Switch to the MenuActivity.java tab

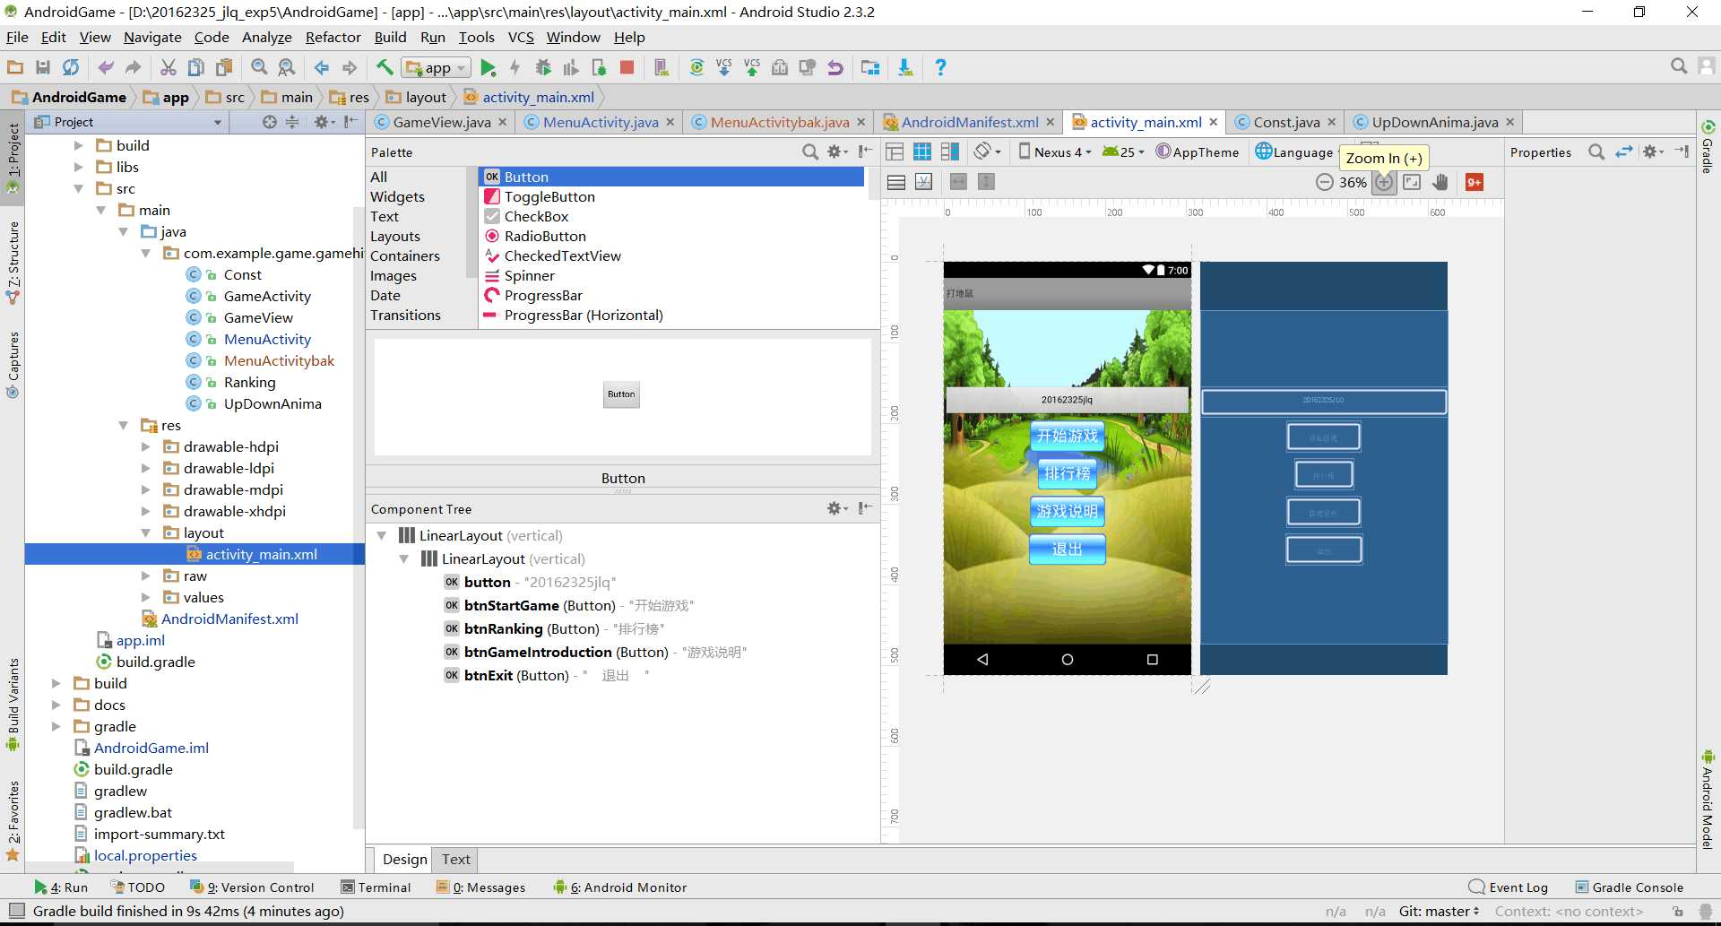[x=600, y=122]
